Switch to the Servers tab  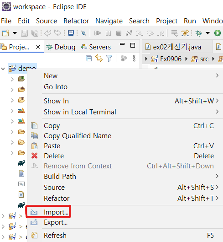tap(96, 47)
